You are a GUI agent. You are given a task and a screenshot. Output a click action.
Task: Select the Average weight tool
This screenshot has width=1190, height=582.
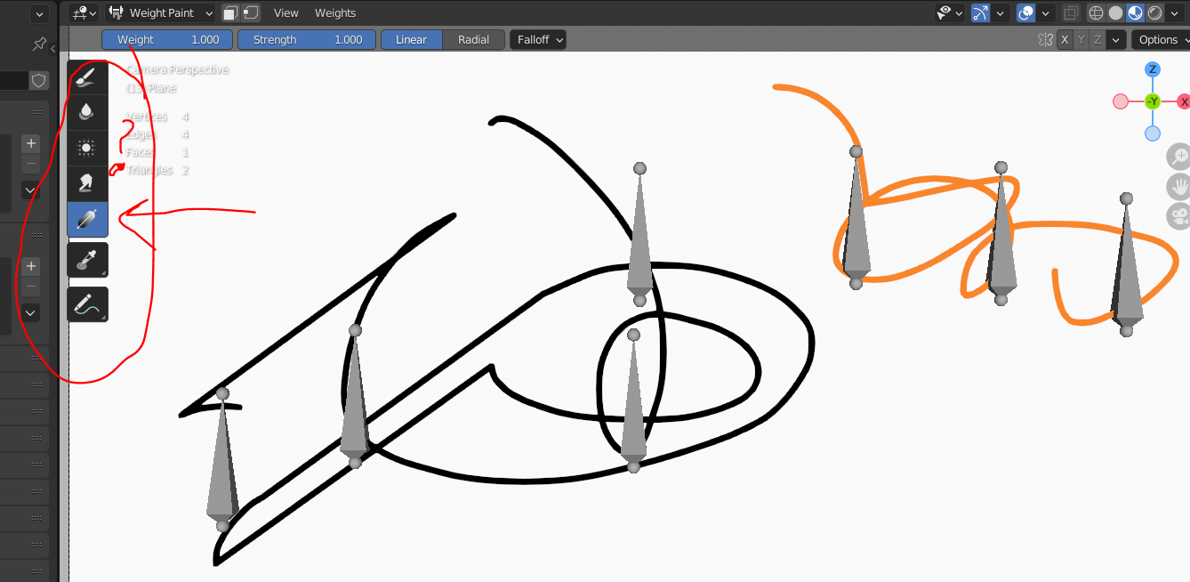click(87, 149)
